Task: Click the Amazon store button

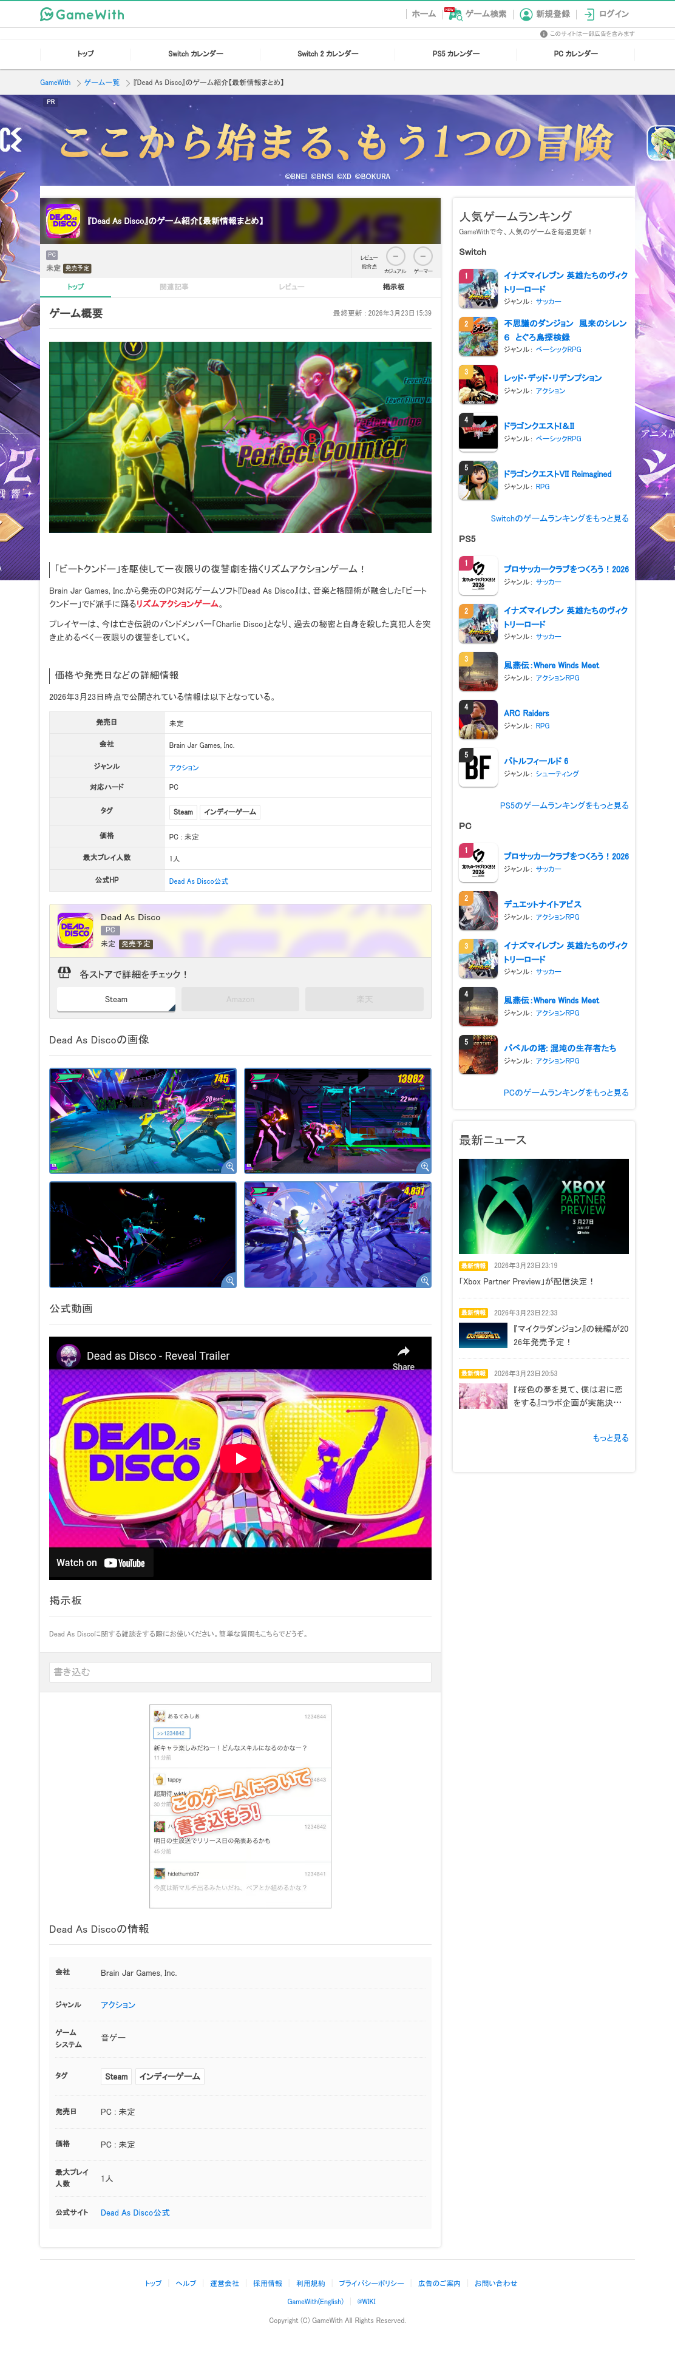Action: click(x=240, y=999)
